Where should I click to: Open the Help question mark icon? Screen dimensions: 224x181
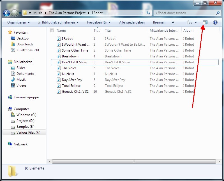pyautogui.click(x=215, y=22)
